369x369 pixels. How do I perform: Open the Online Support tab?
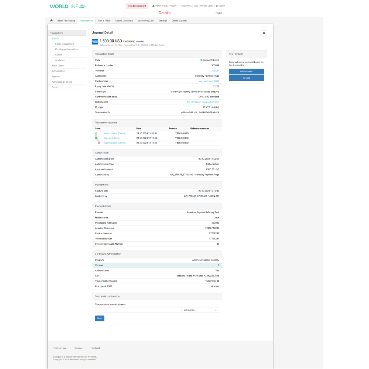(179, 21)
